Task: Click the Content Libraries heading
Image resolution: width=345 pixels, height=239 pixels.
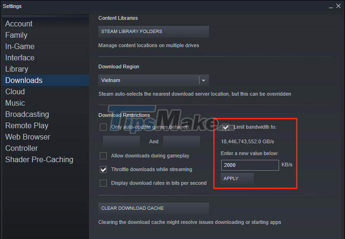Action: click(x=118, y=18)
